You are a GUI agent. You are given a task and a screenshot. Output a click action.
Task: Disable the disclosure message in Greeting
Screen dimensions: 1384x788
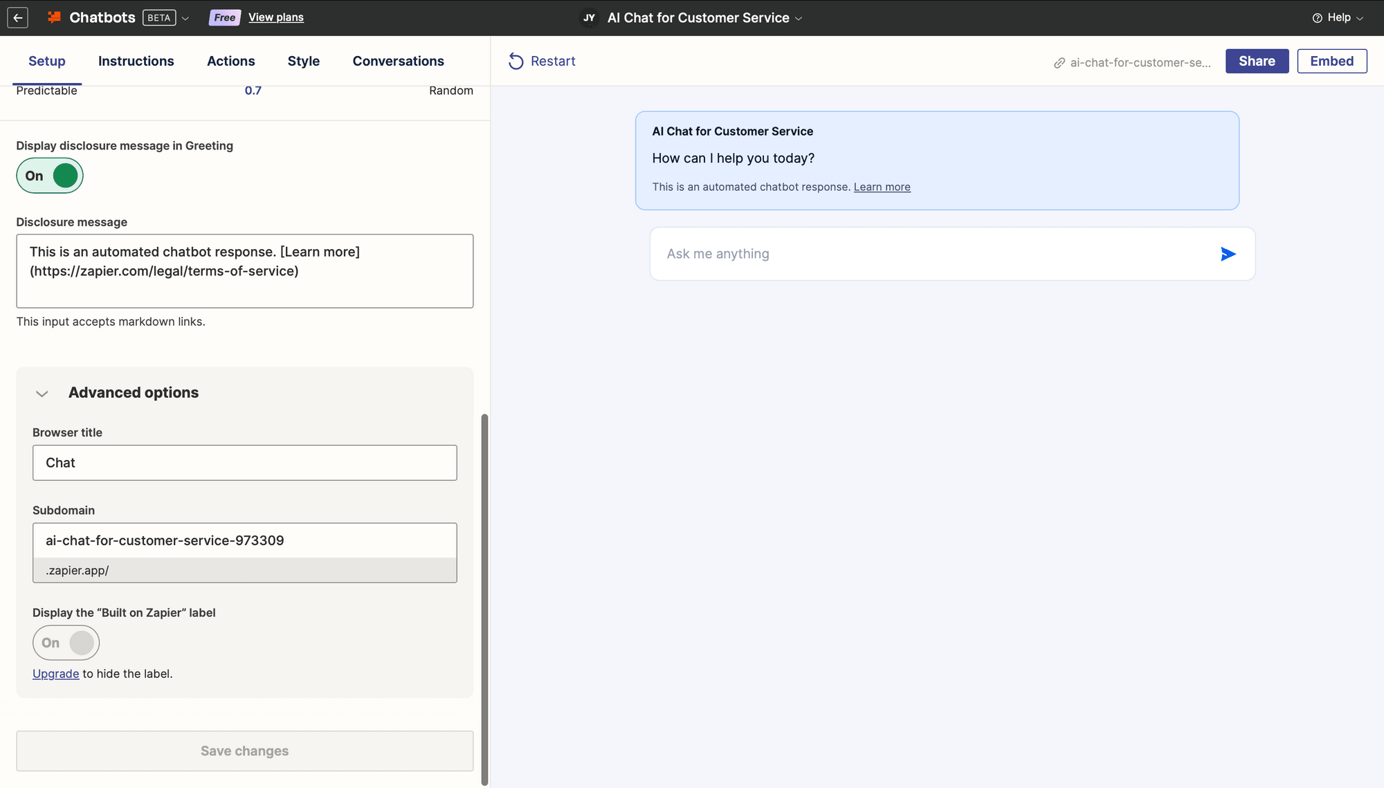(x=49, y=176)
